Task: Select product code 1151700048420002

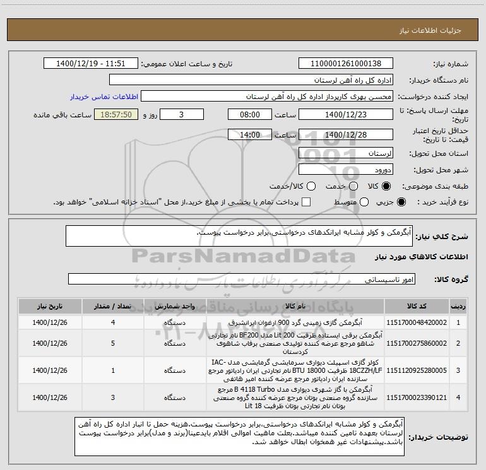Action: pos(417,322)
